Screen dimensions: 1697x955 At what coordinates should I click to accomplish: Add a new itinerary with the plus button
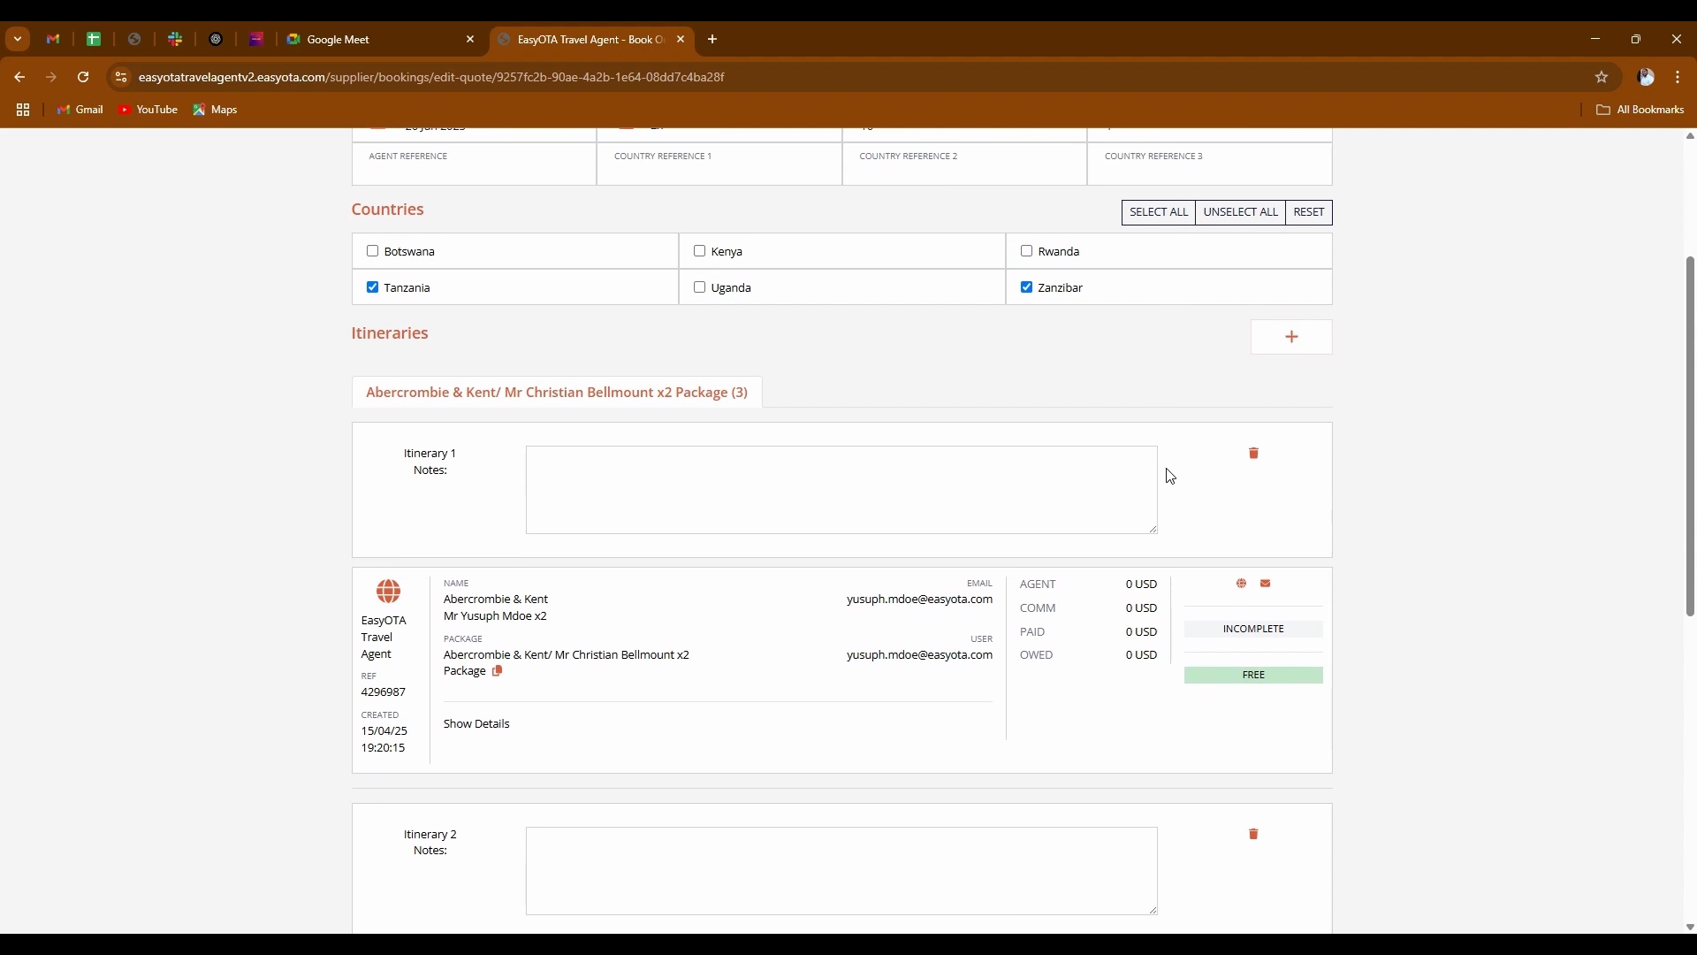point(1291,337)
